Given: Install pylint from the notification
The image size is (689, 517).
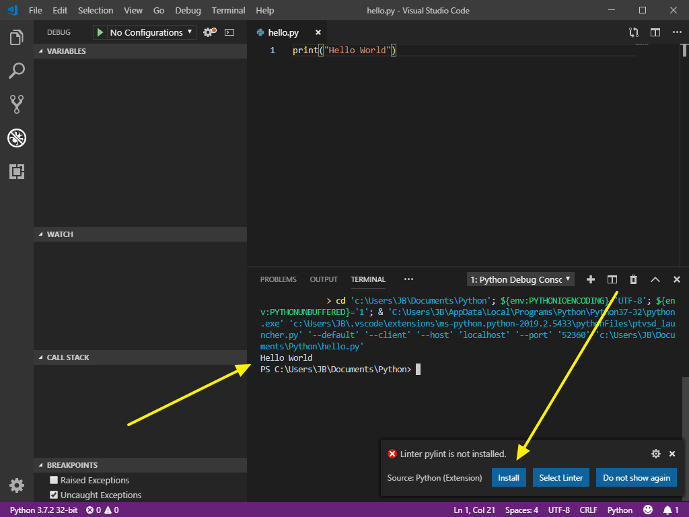Looking at the screenshot, I should tap(509, 477).
